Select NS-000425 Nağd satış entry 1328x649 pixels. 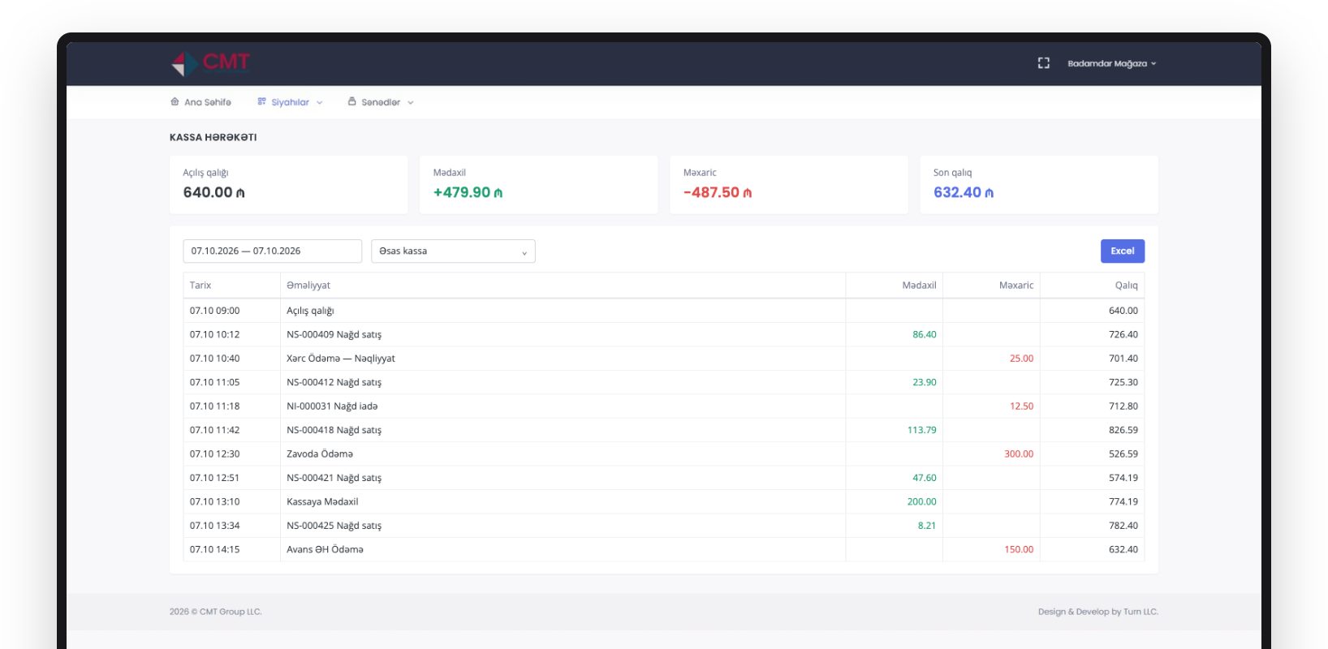664,526
